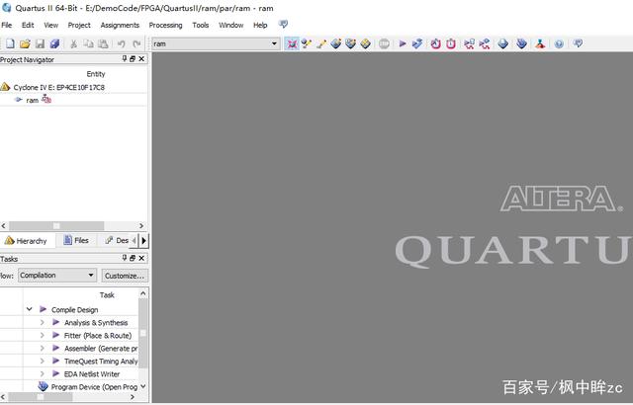Image resolution: width=633 pixels, height=405 pixels.
Task: Expand the Assembler task
Action: [42, 348]
